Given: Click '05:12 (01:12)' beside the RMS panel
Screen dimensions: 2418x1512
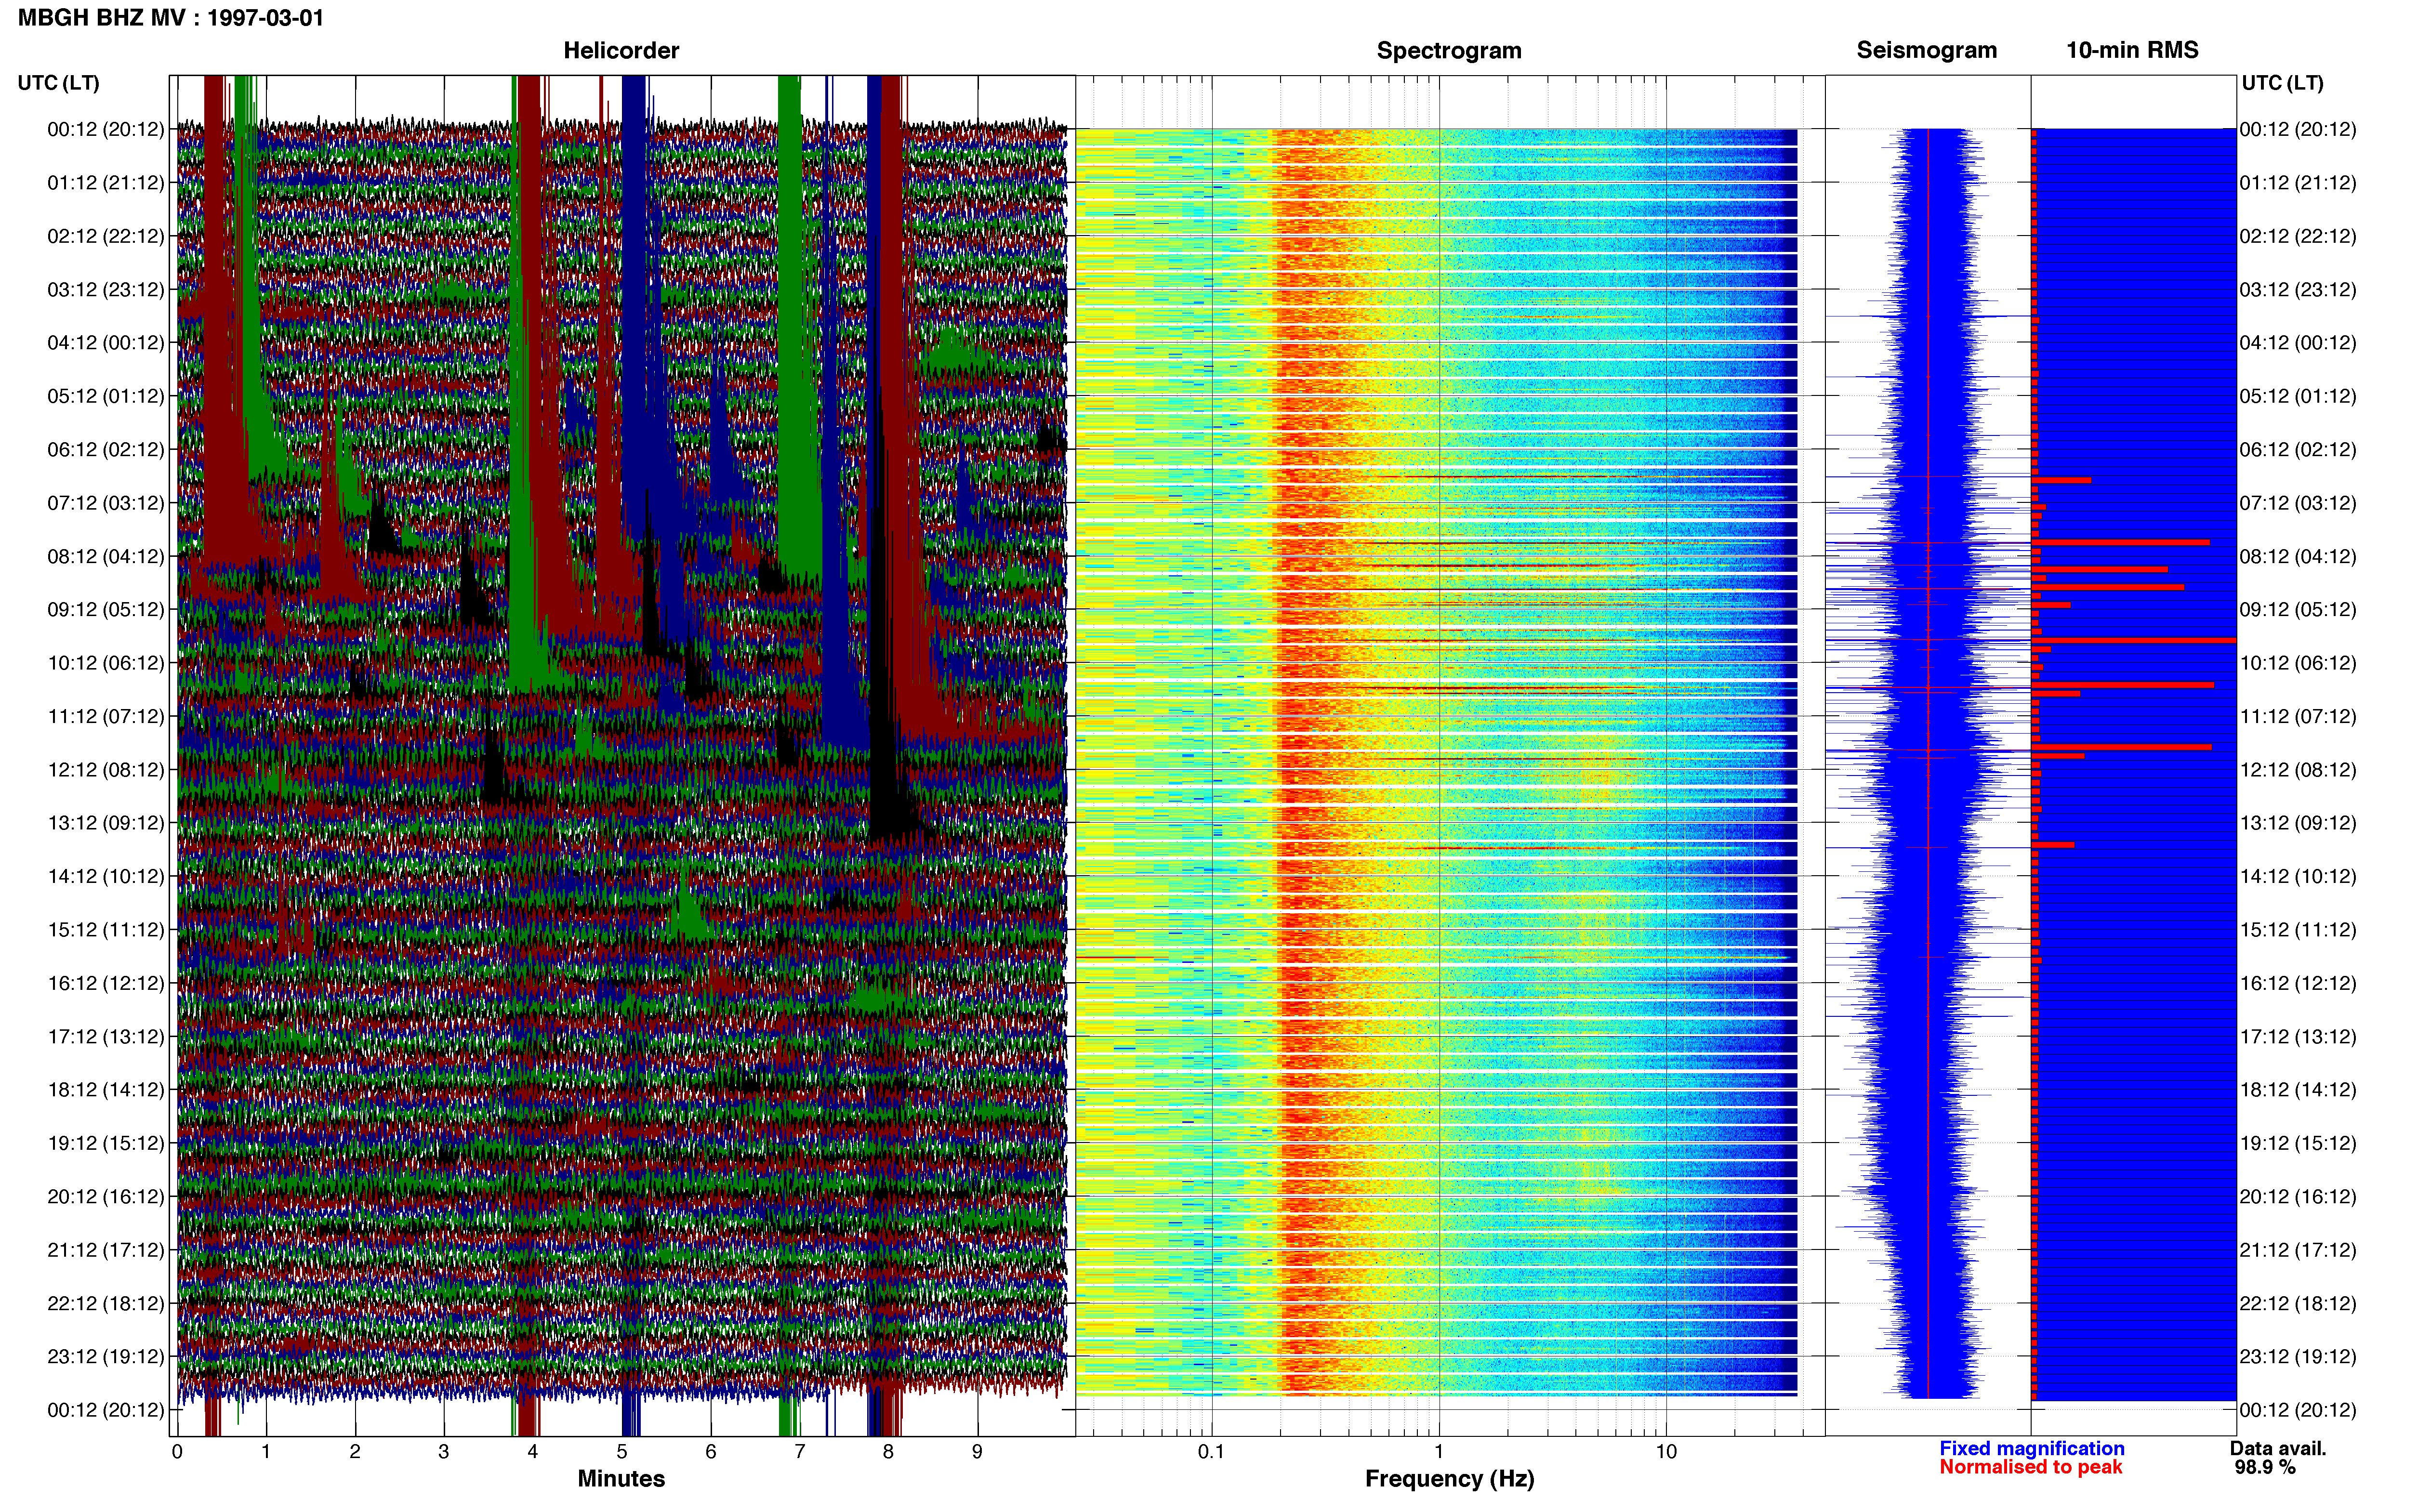Looking at the screenshot, I should 2298,396.
